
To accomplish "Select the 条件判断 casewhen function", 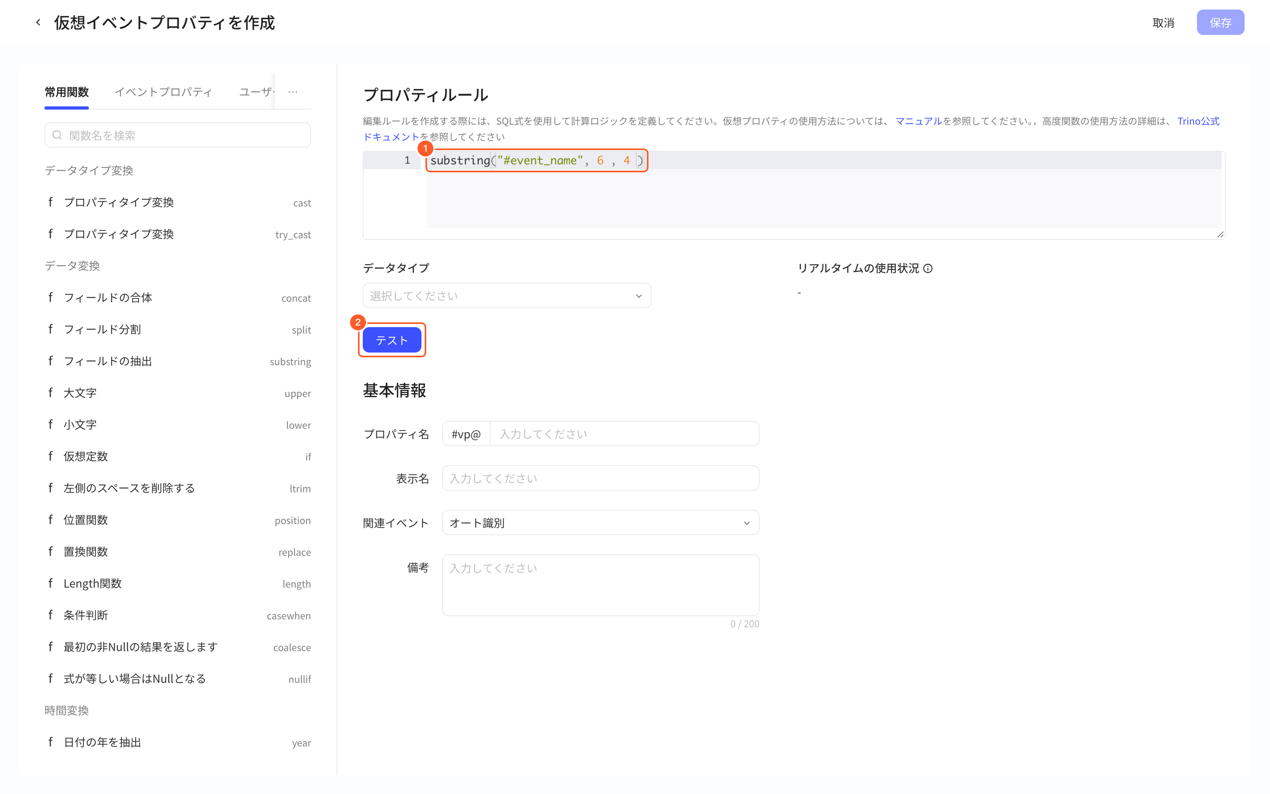I will 177,615.
